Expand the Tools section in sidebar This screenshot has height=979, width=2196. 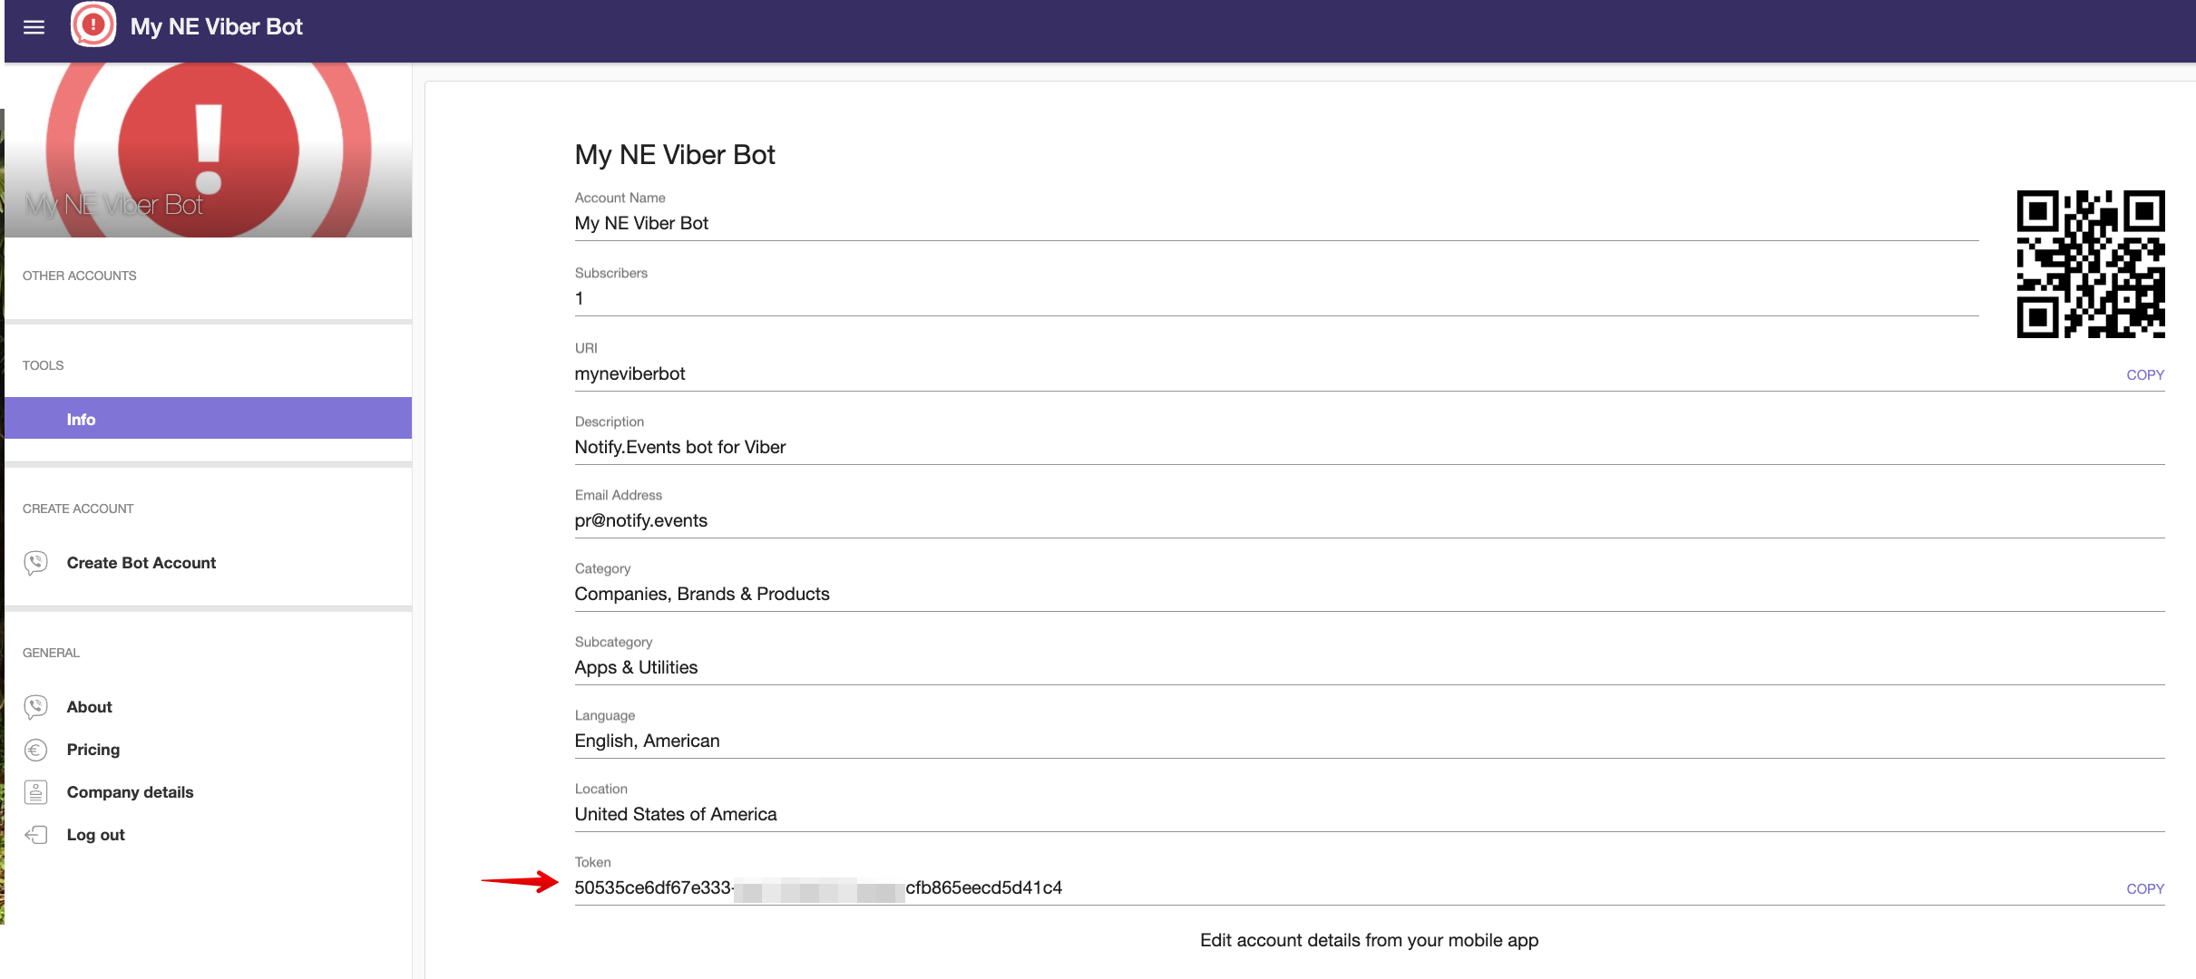pyautogui.click(x=44, y=364)
